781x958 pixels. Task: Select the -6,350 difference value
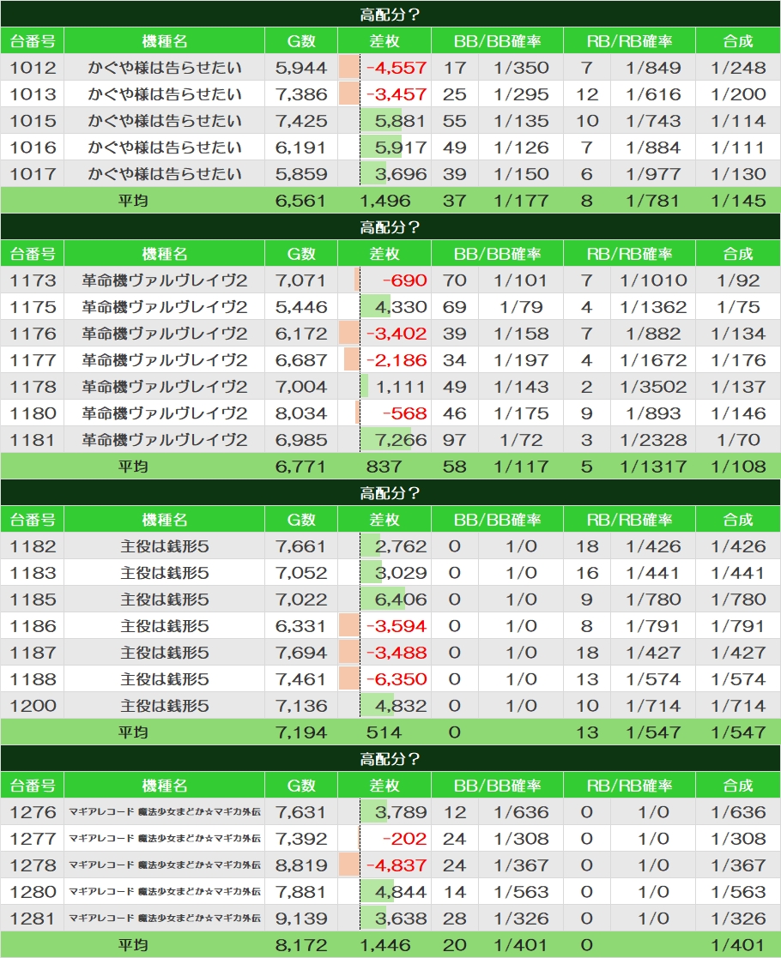point(397,678)
